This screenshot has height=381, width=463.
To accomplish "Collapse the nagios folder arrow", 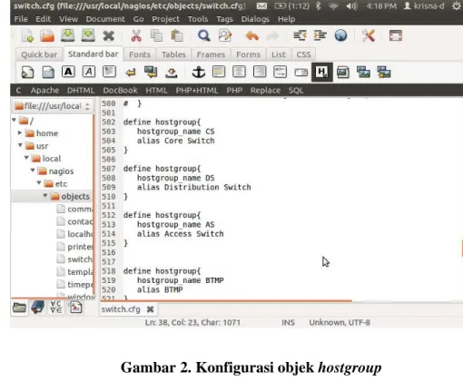I will tap(33, 171).
